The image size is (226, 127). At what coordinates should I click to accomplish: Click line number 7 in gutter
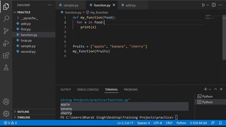(65, 46)
